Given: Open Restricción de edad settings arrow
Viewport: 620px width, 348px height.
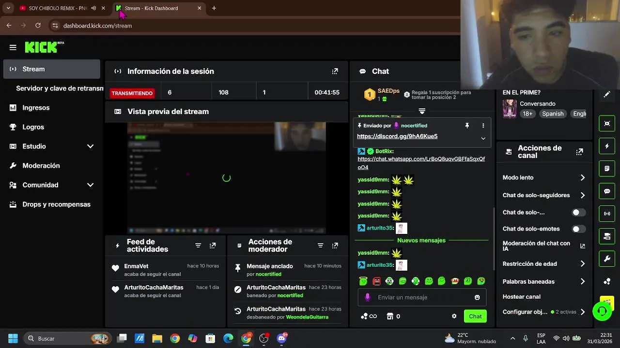Looking at the screenshot, I should click(x=583, y=264).
